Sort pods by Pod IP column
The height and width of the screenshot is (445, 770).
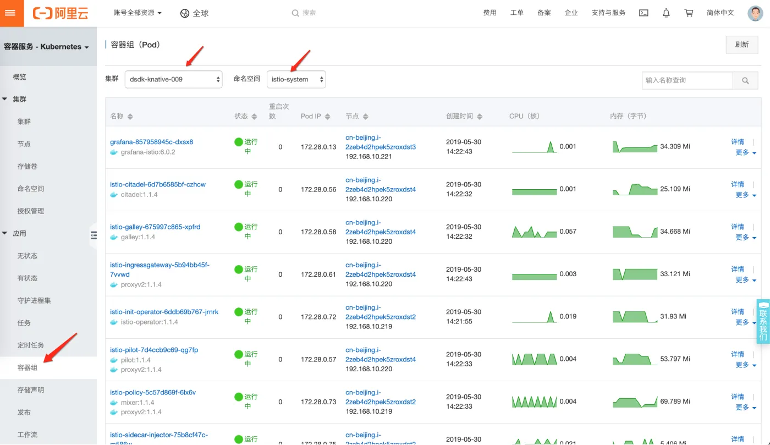328,117
